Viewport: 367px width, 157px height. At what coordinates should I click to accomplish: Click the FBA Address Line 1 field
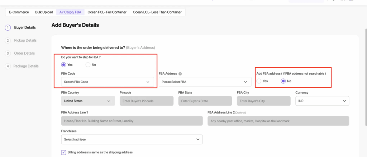(x=132, y=121)
